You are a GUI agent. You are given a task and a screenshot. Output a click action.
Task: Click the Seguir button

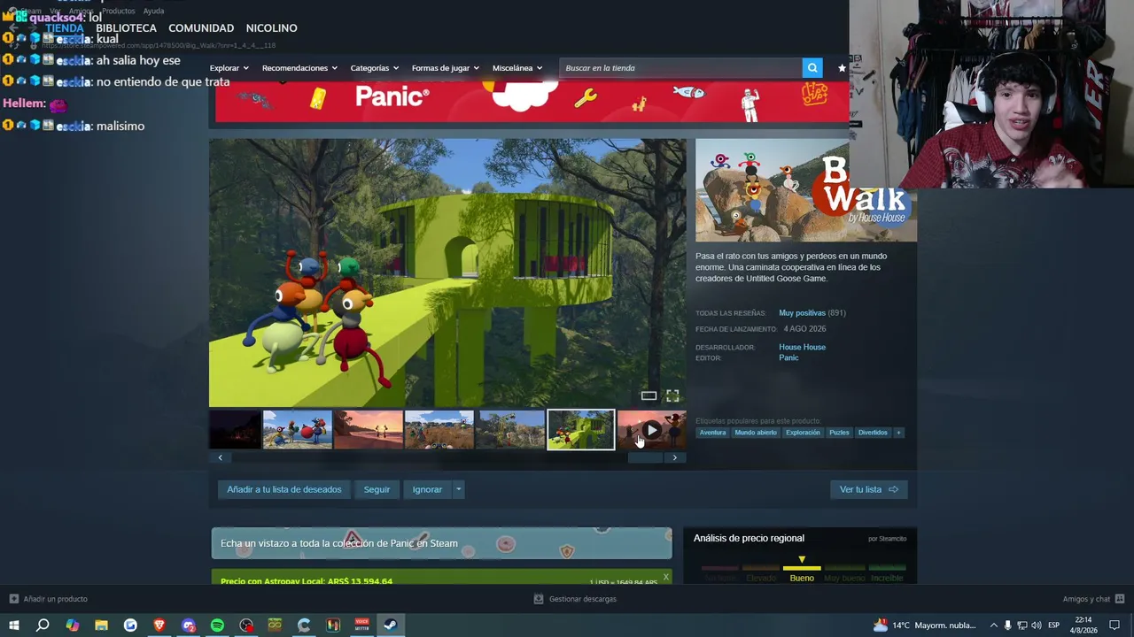(377, 489)
